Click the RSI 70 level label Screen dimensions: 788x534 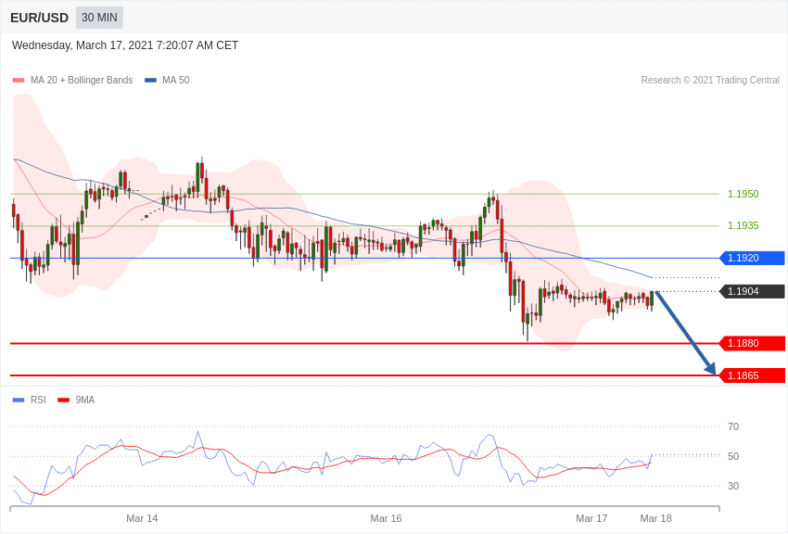click(733, 426)
